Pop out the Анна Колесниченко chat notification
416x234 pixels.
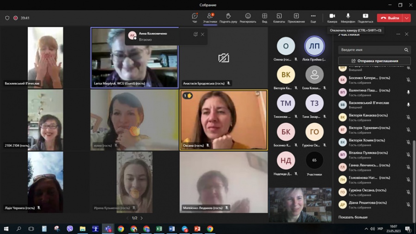coord(196,34)
